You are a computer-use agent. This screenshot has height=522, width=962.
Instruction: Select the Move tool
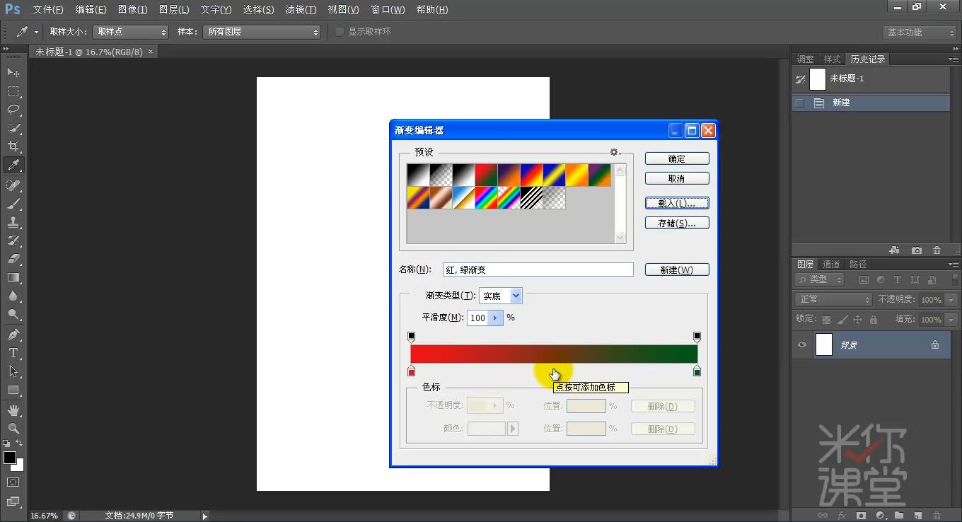13,71
